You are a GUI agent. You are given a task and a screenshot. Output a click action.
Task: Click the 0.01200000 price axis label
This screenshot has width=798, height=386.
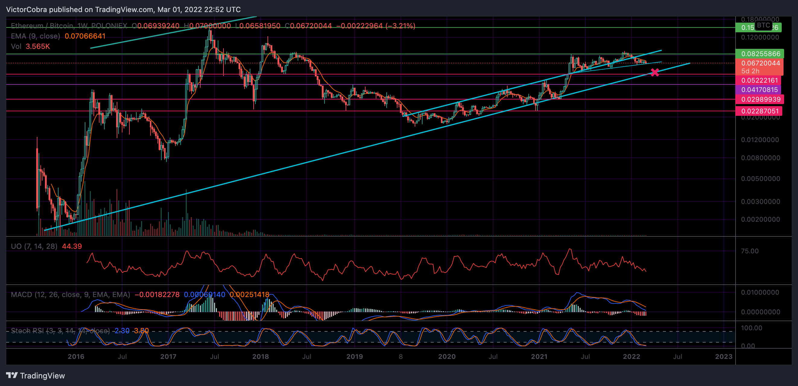coord(760,140)
